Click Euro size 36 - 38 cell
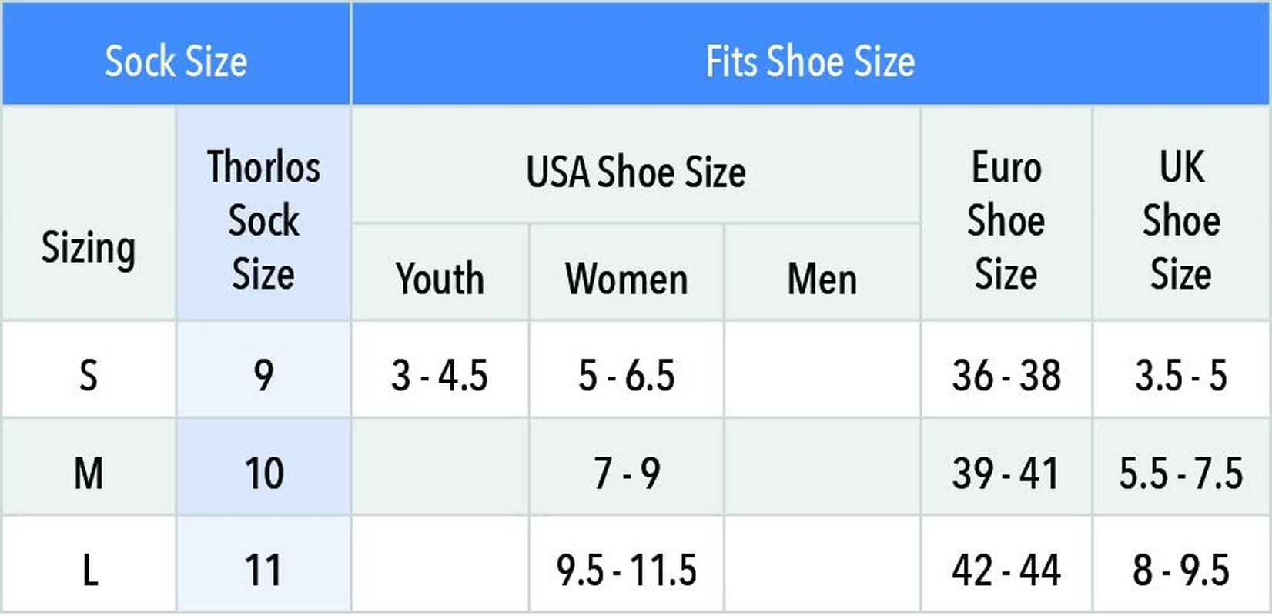This screenshot has width=1272, height=616. point(1006,376)
